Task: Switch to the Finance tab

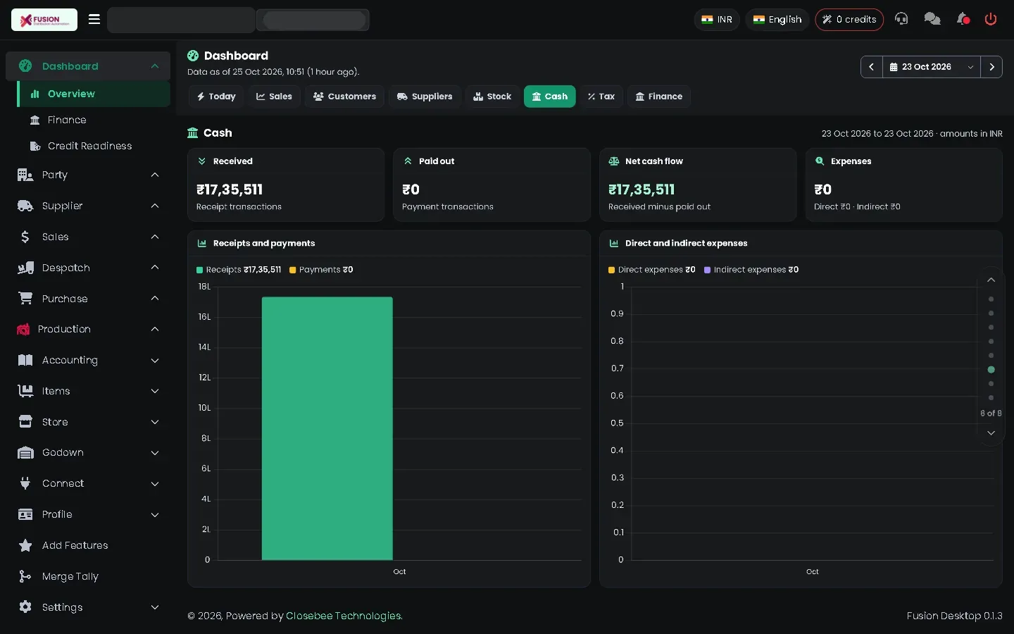Action: pyautogui.click(x=659, y=97)
